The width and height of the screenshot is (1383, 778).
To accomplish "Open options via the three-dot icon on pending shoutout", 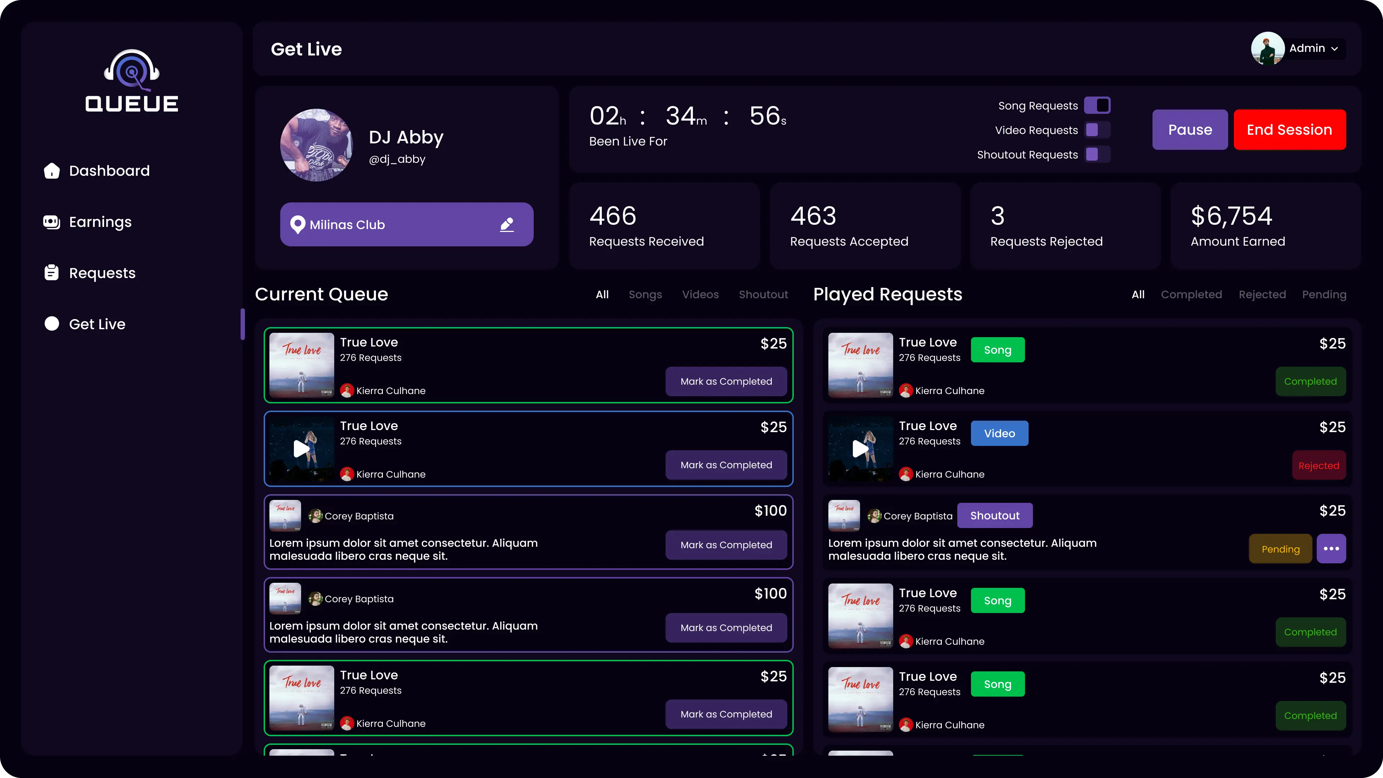I will click(1331, 548).
